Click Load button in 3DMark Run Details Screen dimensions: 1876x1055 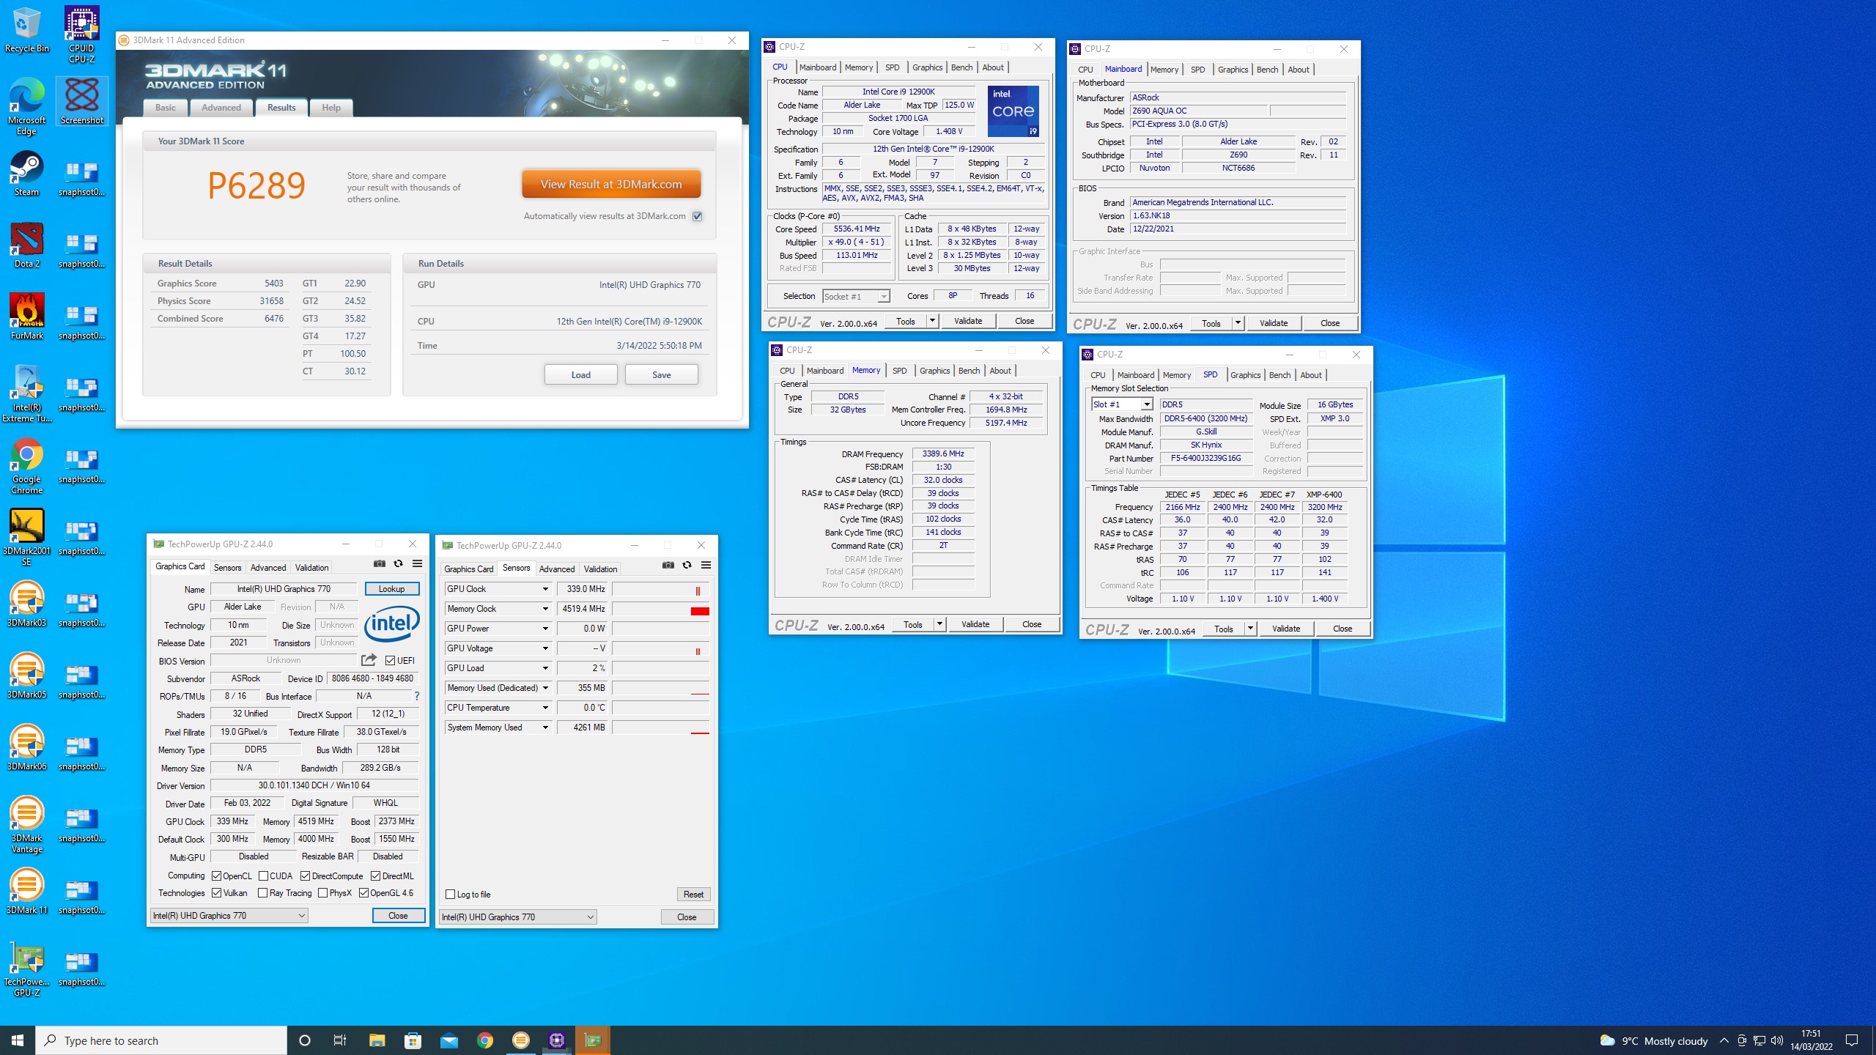coord(580,375)
